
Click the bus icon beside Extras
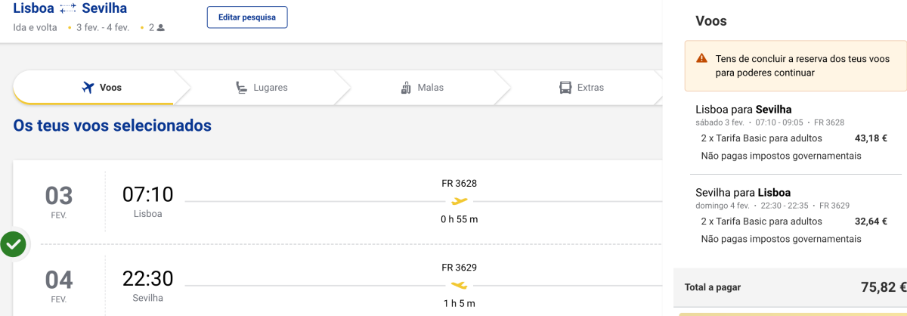(565, 88)
